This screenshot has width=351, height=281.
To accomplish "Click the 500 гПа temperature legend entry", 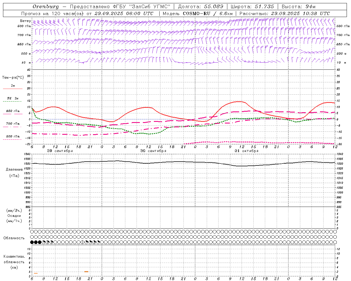I will coord(13,136).
